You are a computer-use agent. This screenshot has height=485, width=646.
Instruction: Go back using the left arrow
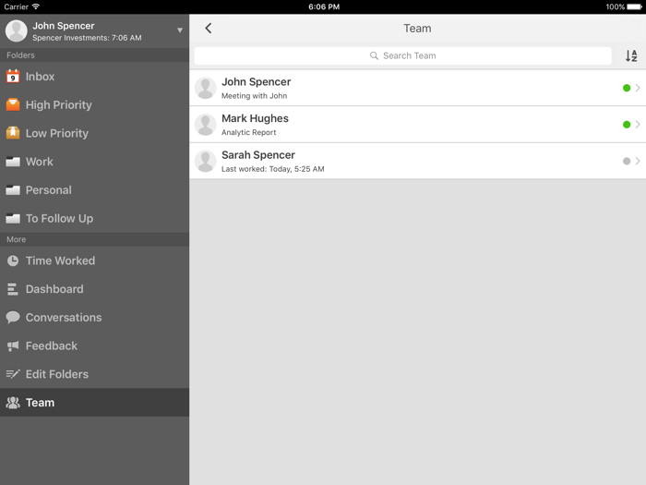(x=209, y=28)
